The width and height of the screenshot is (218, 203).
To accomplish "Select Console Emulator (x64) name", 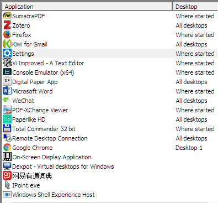I will click(x=43, y=72).
